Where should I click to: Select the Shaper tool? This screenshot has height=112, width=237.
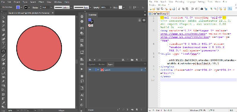coord(3,60)
